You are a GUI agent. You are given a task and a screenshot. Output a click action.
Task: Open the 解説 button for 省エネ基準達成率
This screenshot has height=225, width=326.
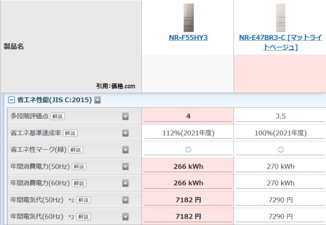point(70,133)
